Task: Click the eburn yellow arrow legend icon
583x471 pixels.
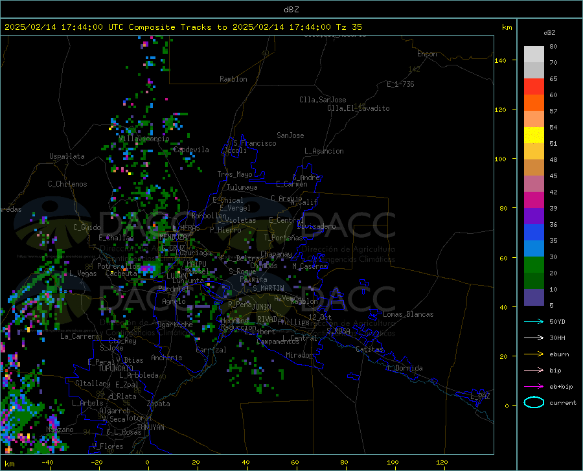Action: click(534, 354)
